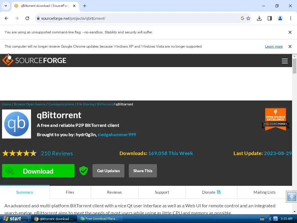Screen dimensions: 297x223
Task: Open the Chrome profile avatar
Action: [280, 18]
